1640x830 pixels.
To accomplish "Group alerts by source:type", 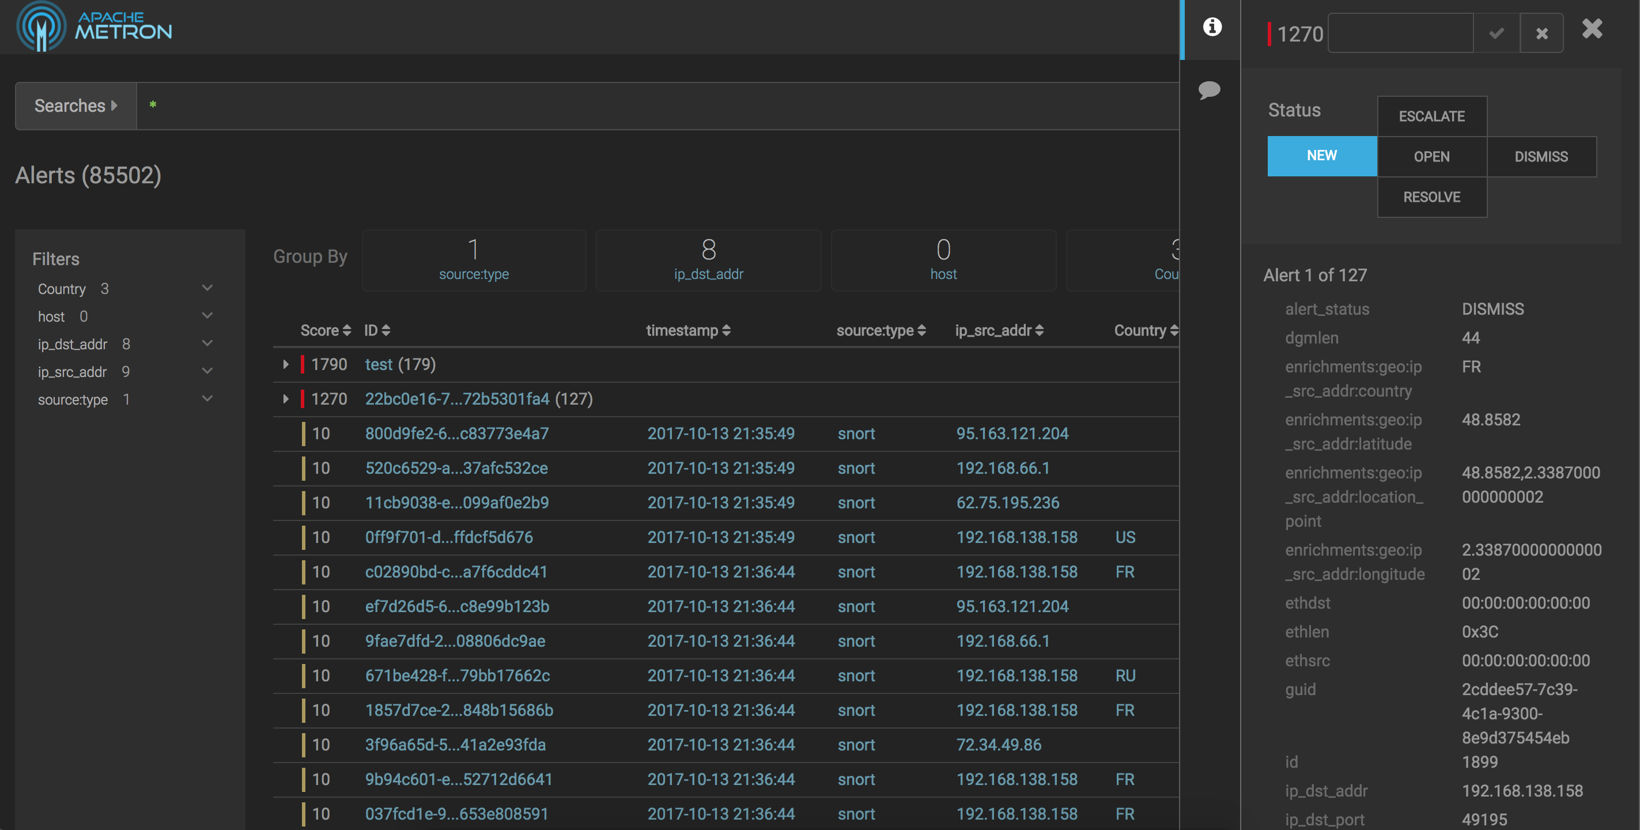I will coord(474,261).
